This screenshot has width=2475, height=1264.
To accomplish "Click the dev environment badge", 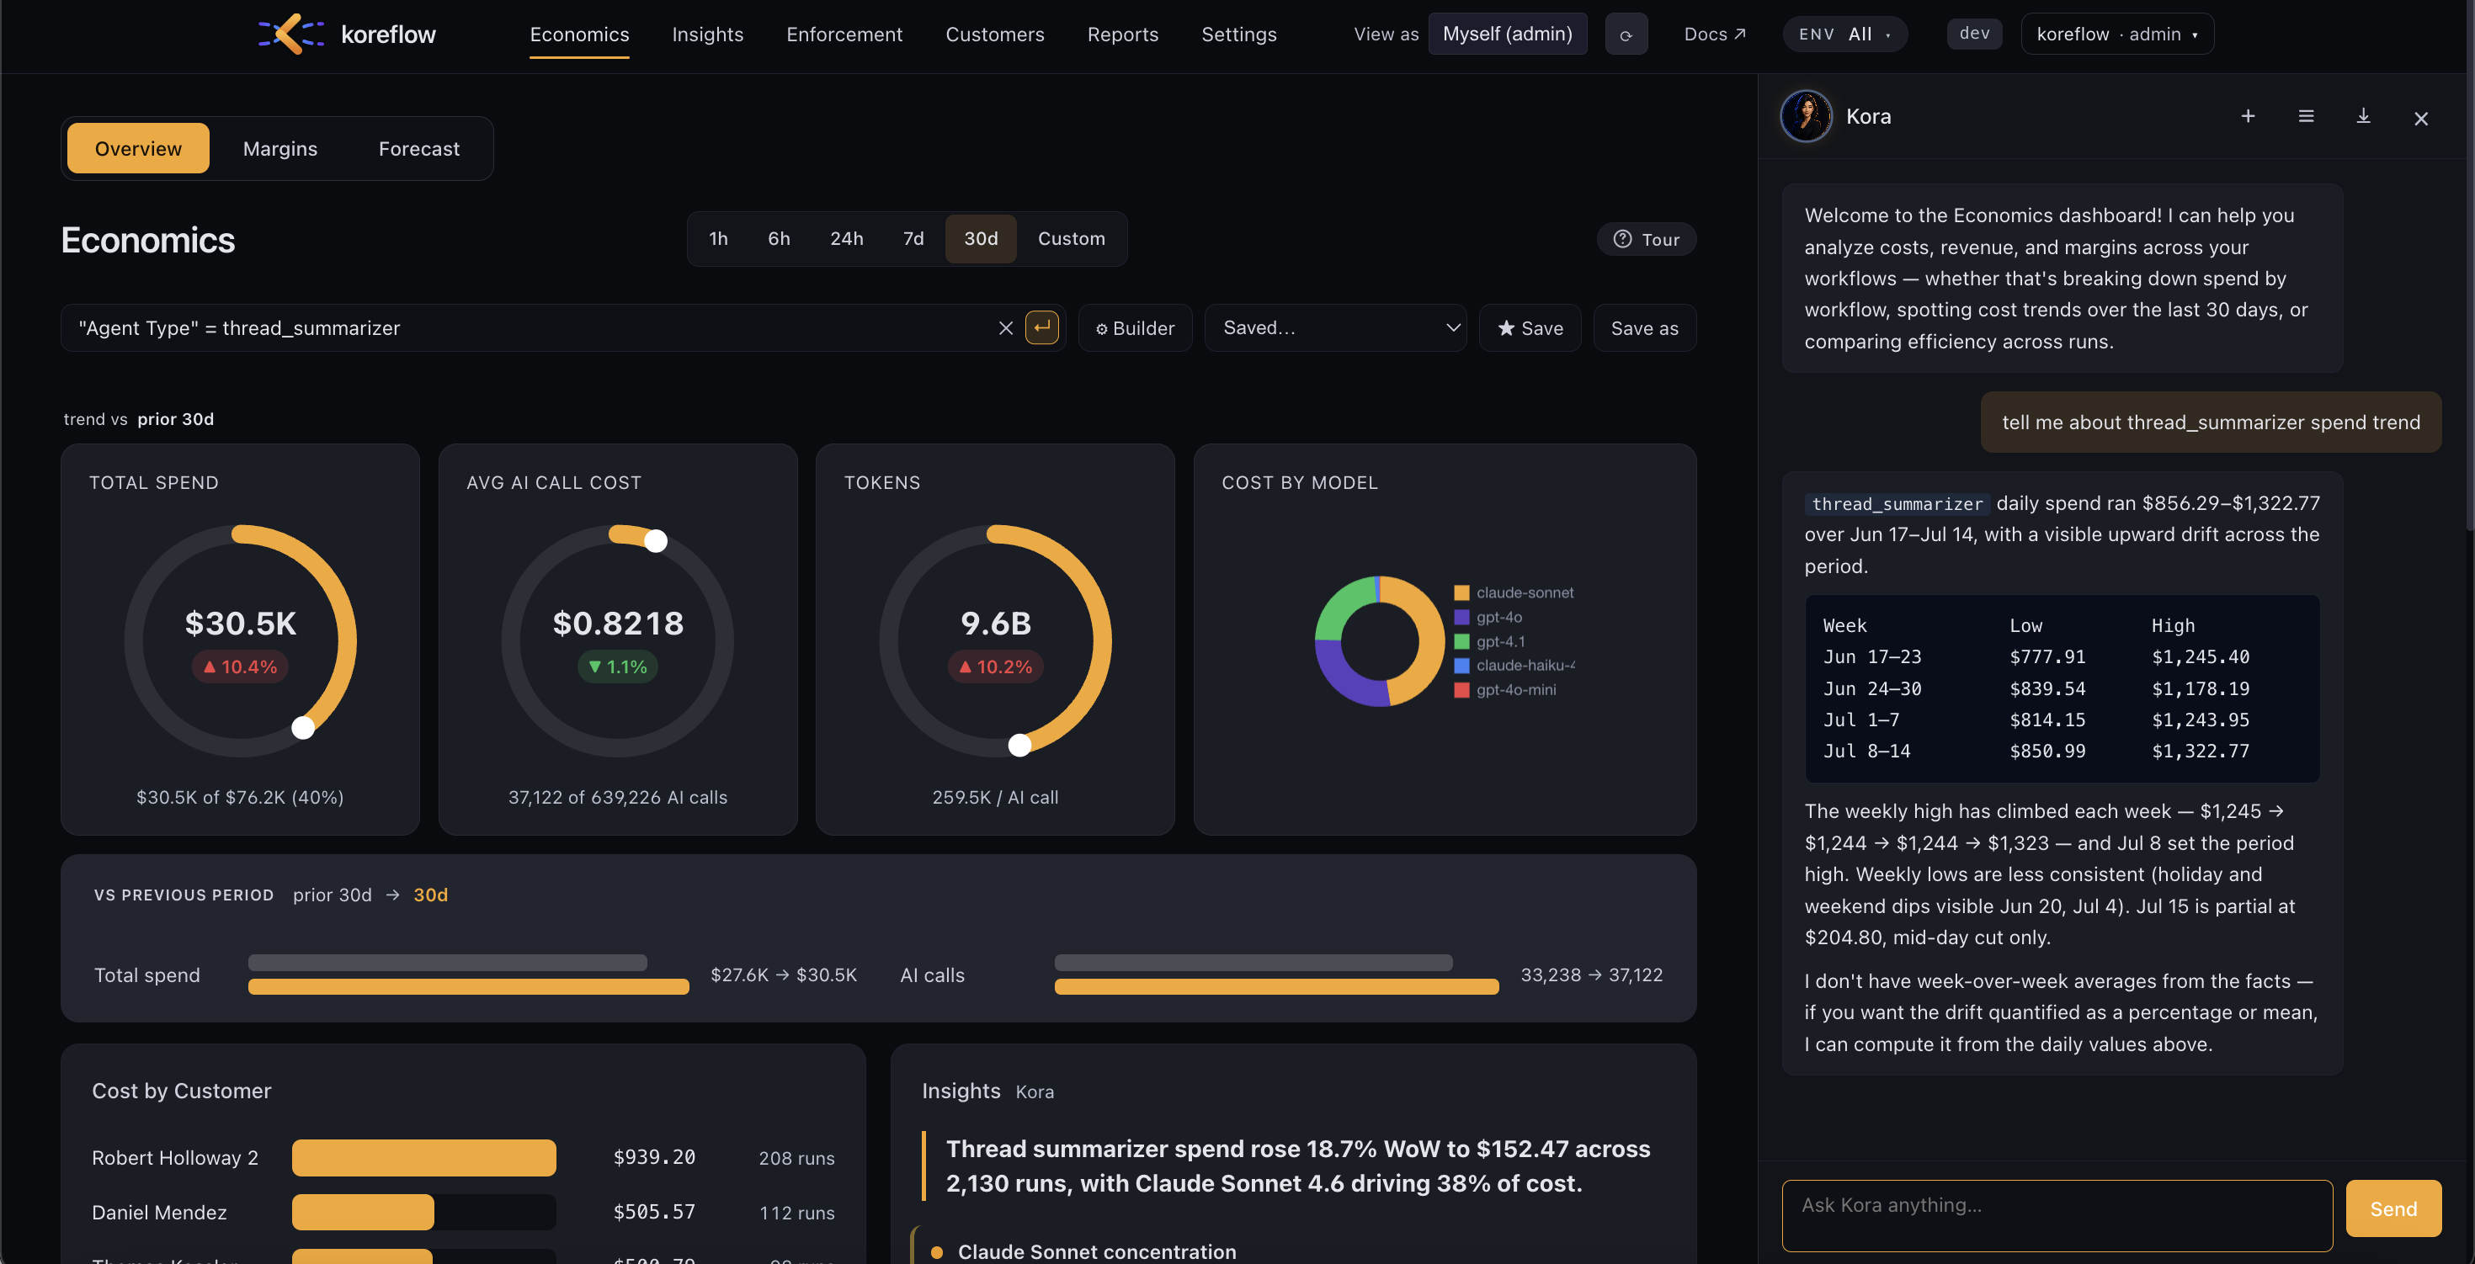I will click(x=1973, y=34).
